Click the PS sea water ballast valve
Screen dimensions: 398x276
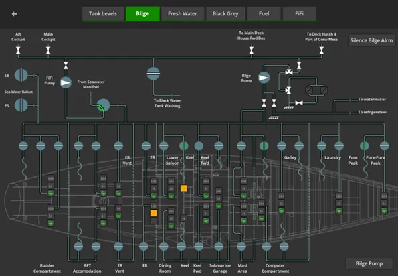click(21, 105)
